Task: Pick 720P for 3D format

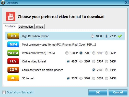Action: coord(68,78)
